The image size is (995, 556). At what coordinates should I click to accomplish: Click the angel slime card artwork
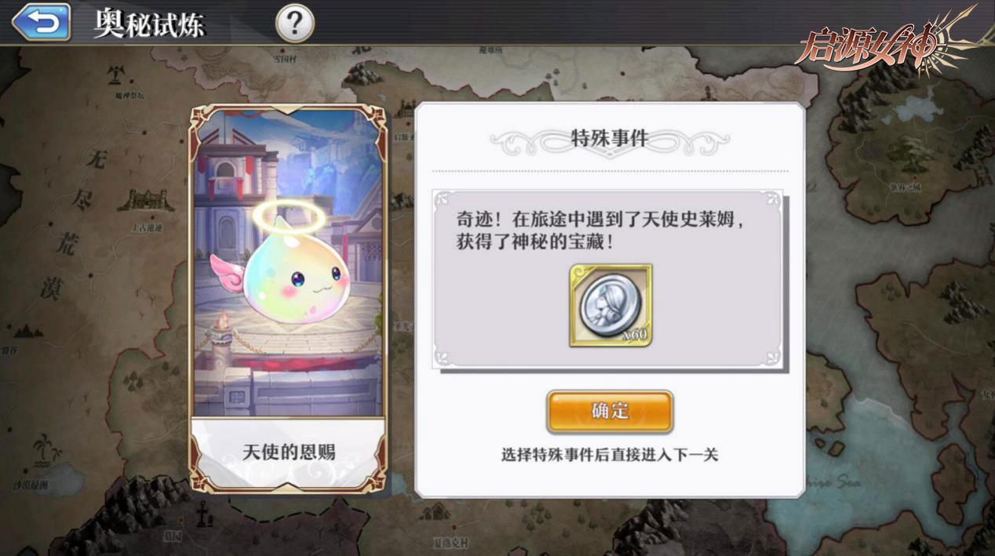[288, 263]
